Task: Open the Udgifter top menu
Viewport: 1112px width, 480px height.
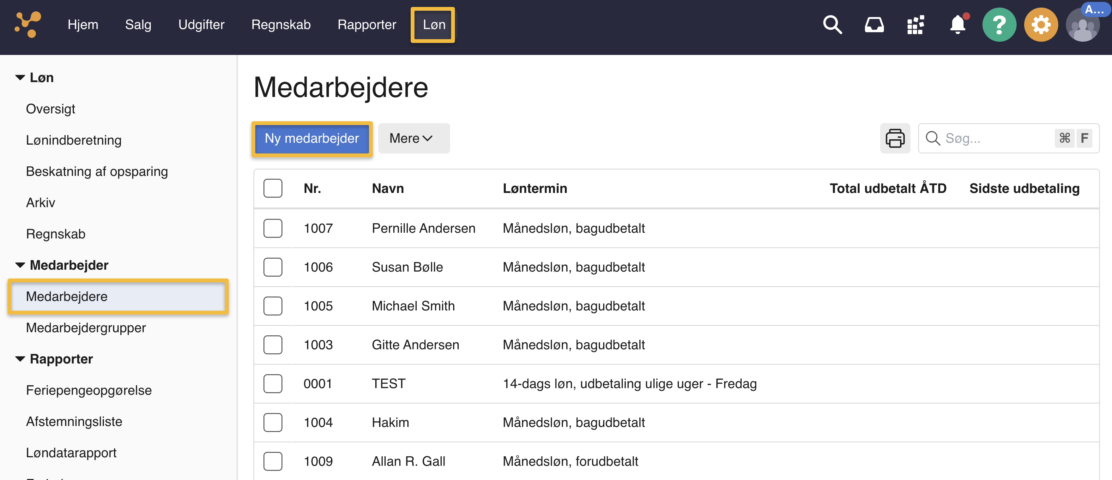Action: [201, 25]
